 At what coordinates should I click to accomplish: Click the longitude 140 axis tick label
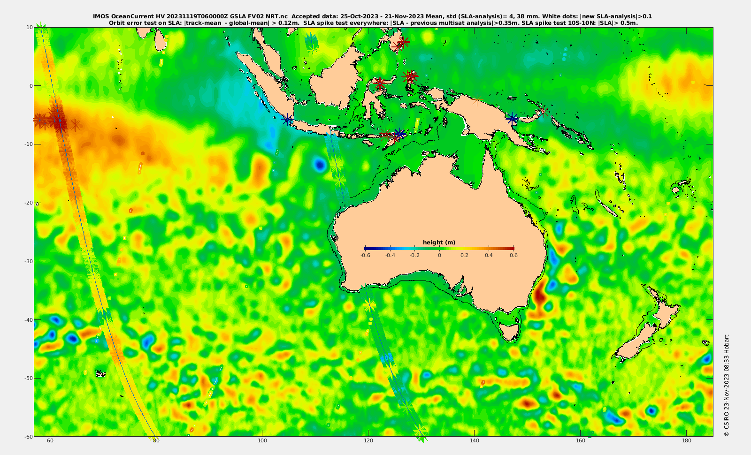click(475, 441)
